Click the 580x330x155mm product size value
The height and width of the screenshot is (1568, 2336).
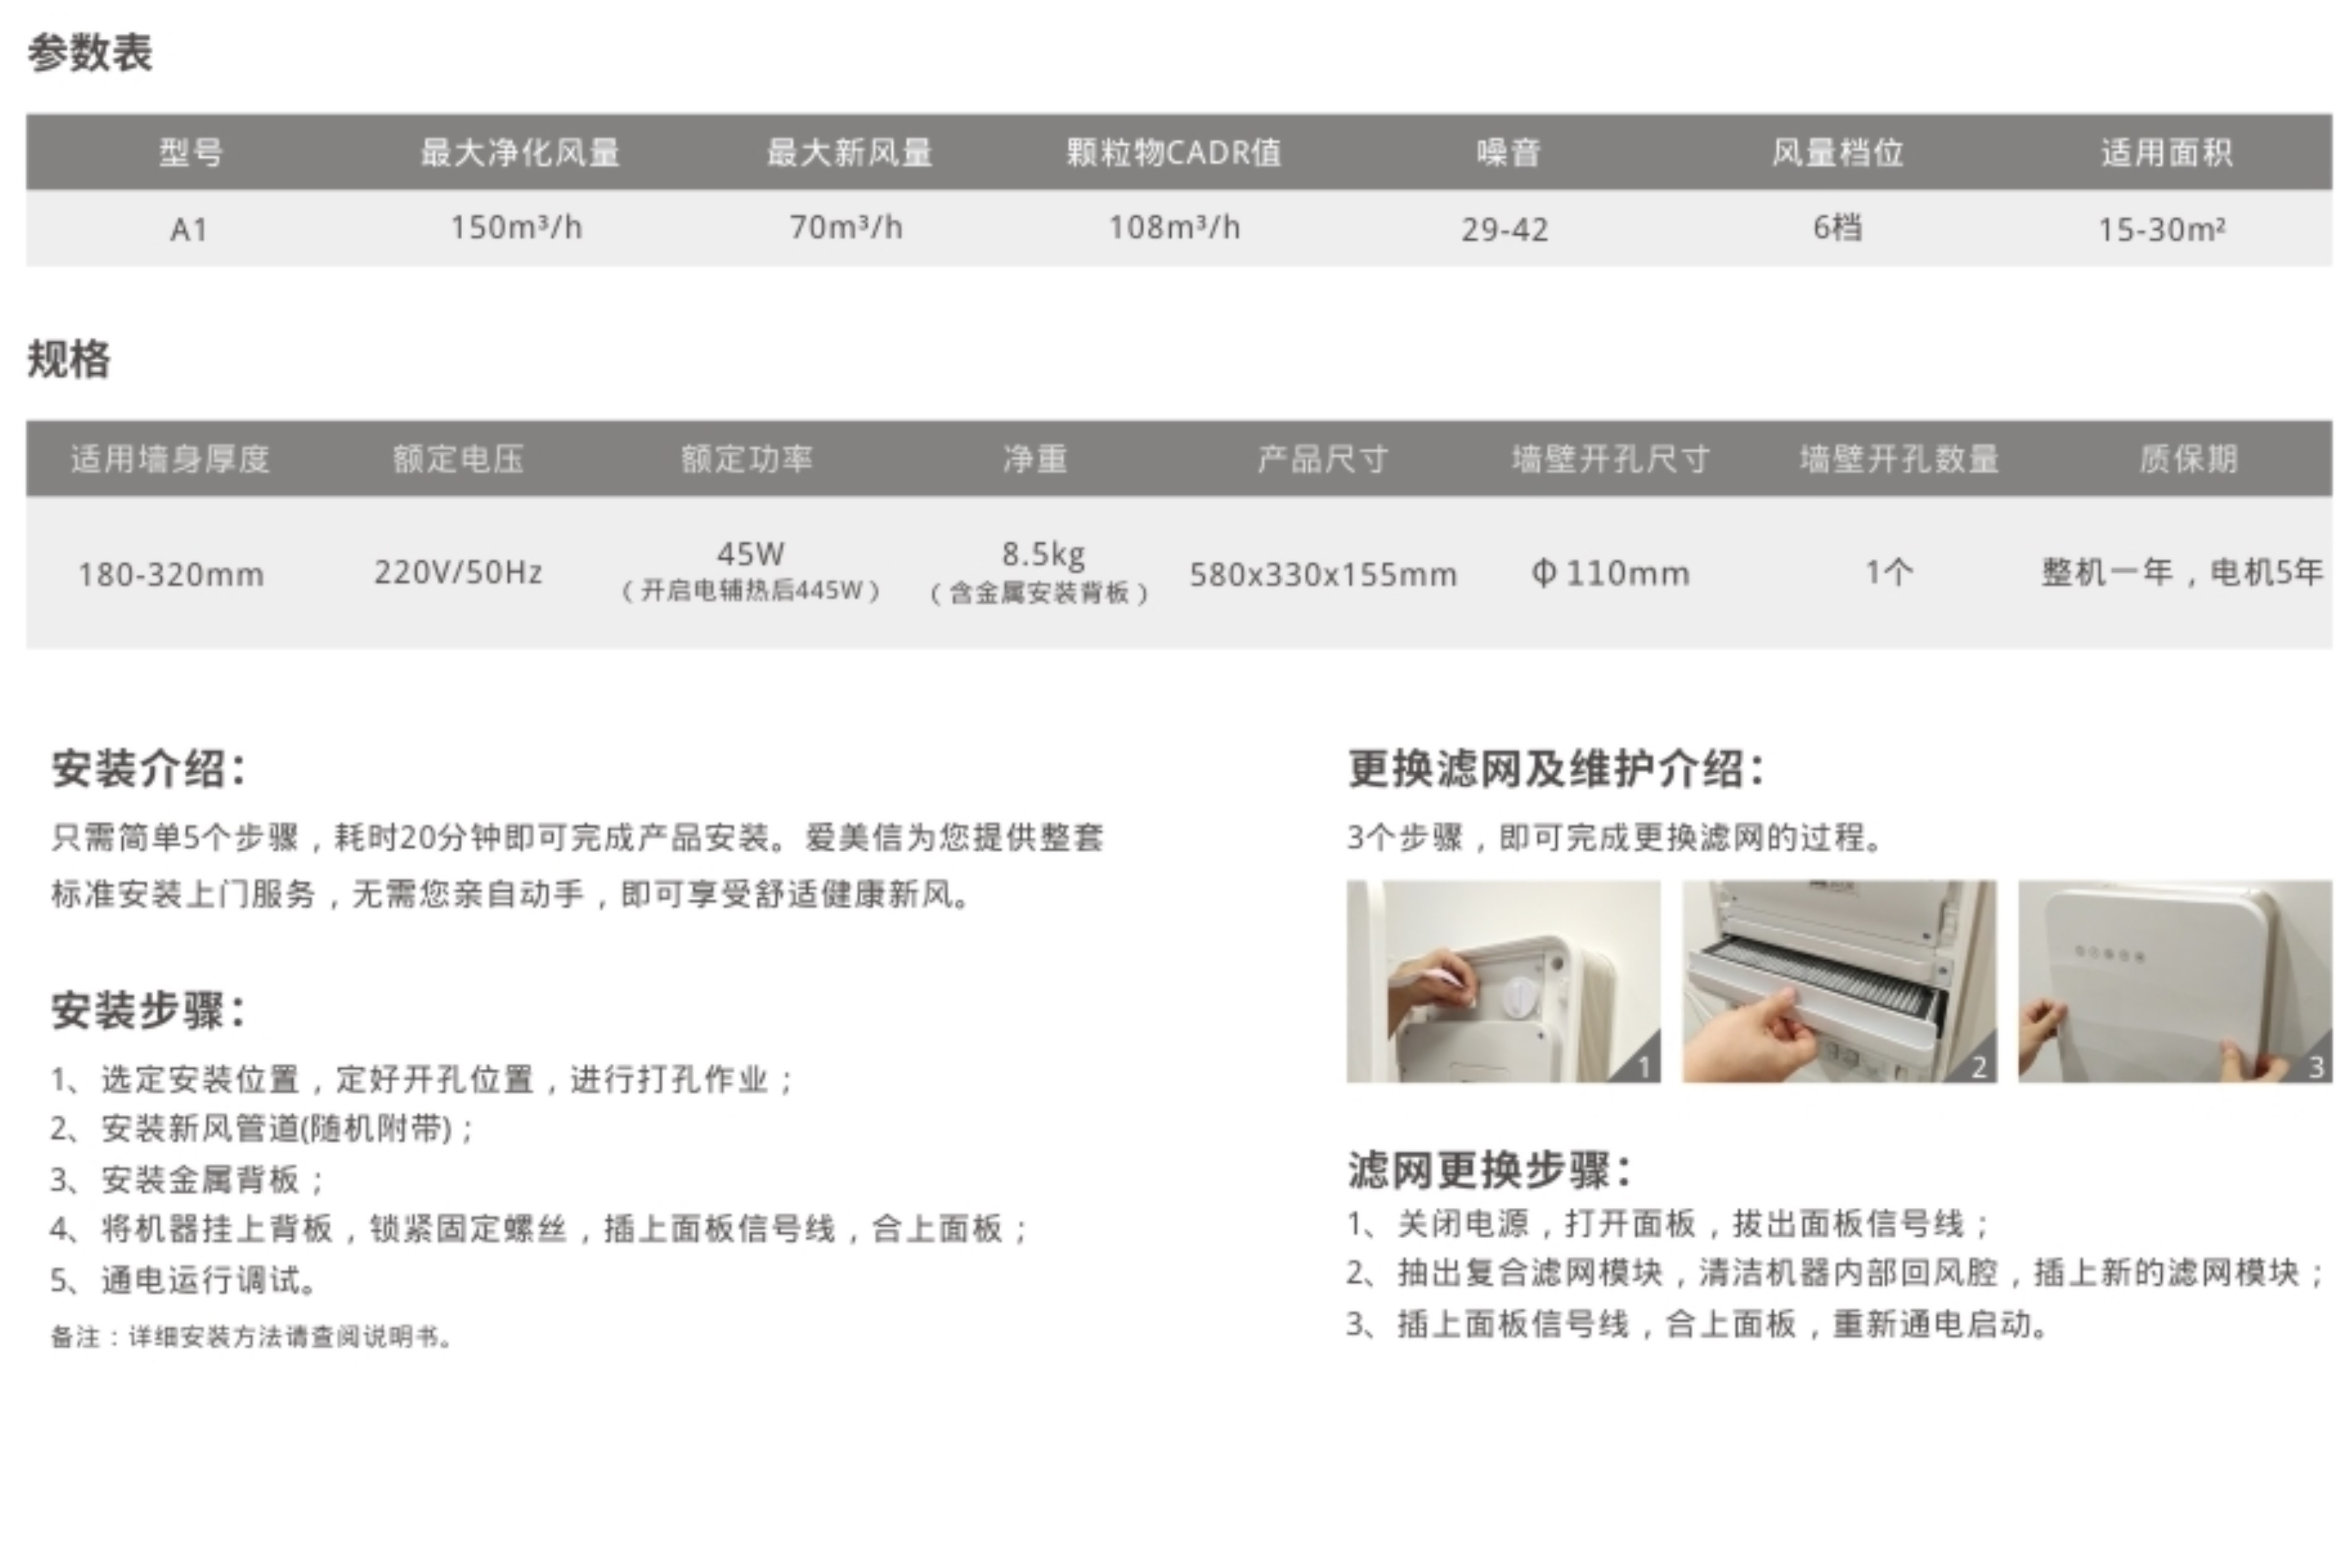(1322, 574)
